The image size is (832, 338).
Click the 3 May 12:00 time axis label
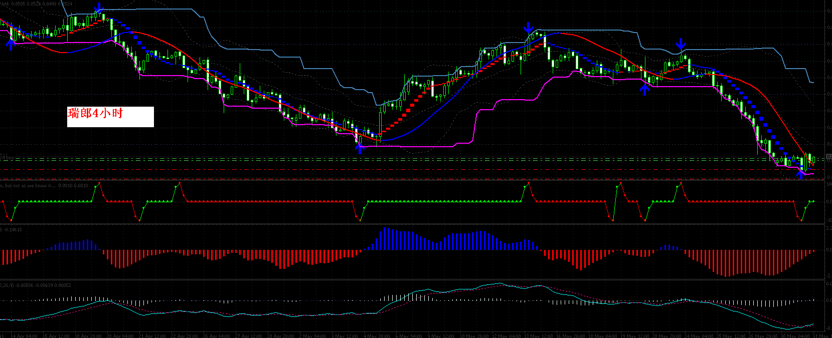(345, 336)
